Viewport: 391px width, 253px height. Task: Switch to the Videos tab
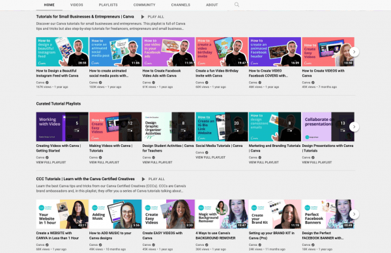point(76,5)
